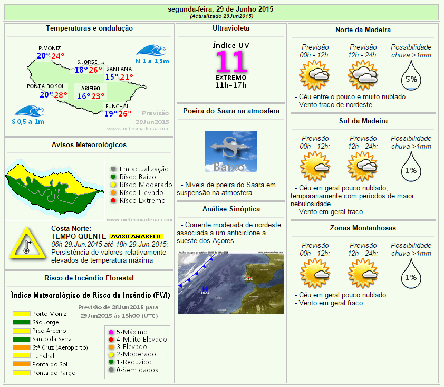
Task: Click the yellow Risco Moderado legend dot
Action: 113,185
